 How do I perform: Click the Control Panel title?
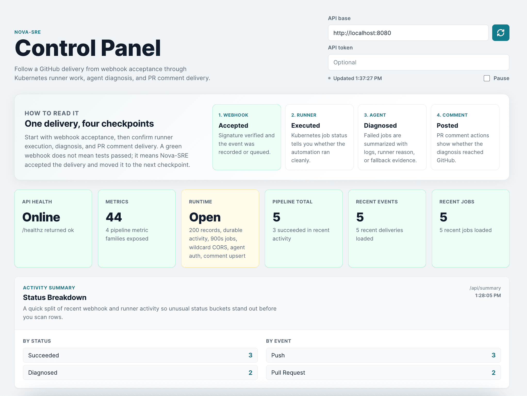[x=88, y=48]
